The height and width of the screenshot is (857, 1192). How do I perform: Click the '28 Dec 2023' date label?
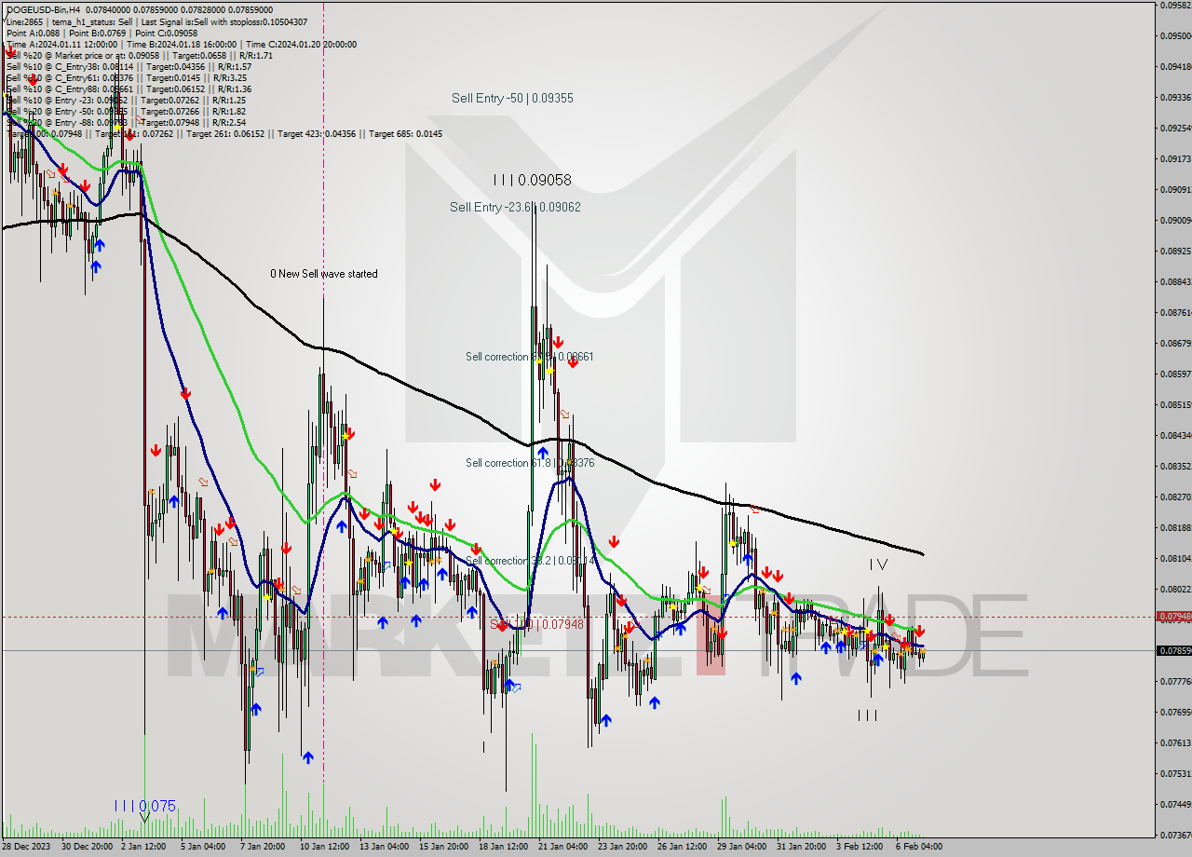point(26,846)
